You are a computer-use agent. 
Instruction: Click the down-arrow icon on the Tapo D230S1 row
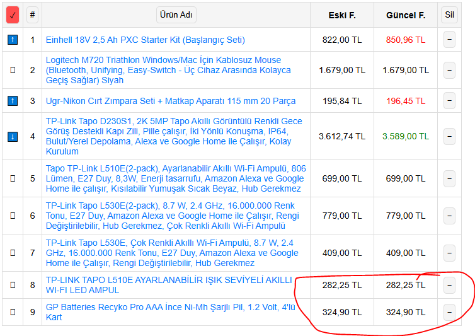pos(13,136)
